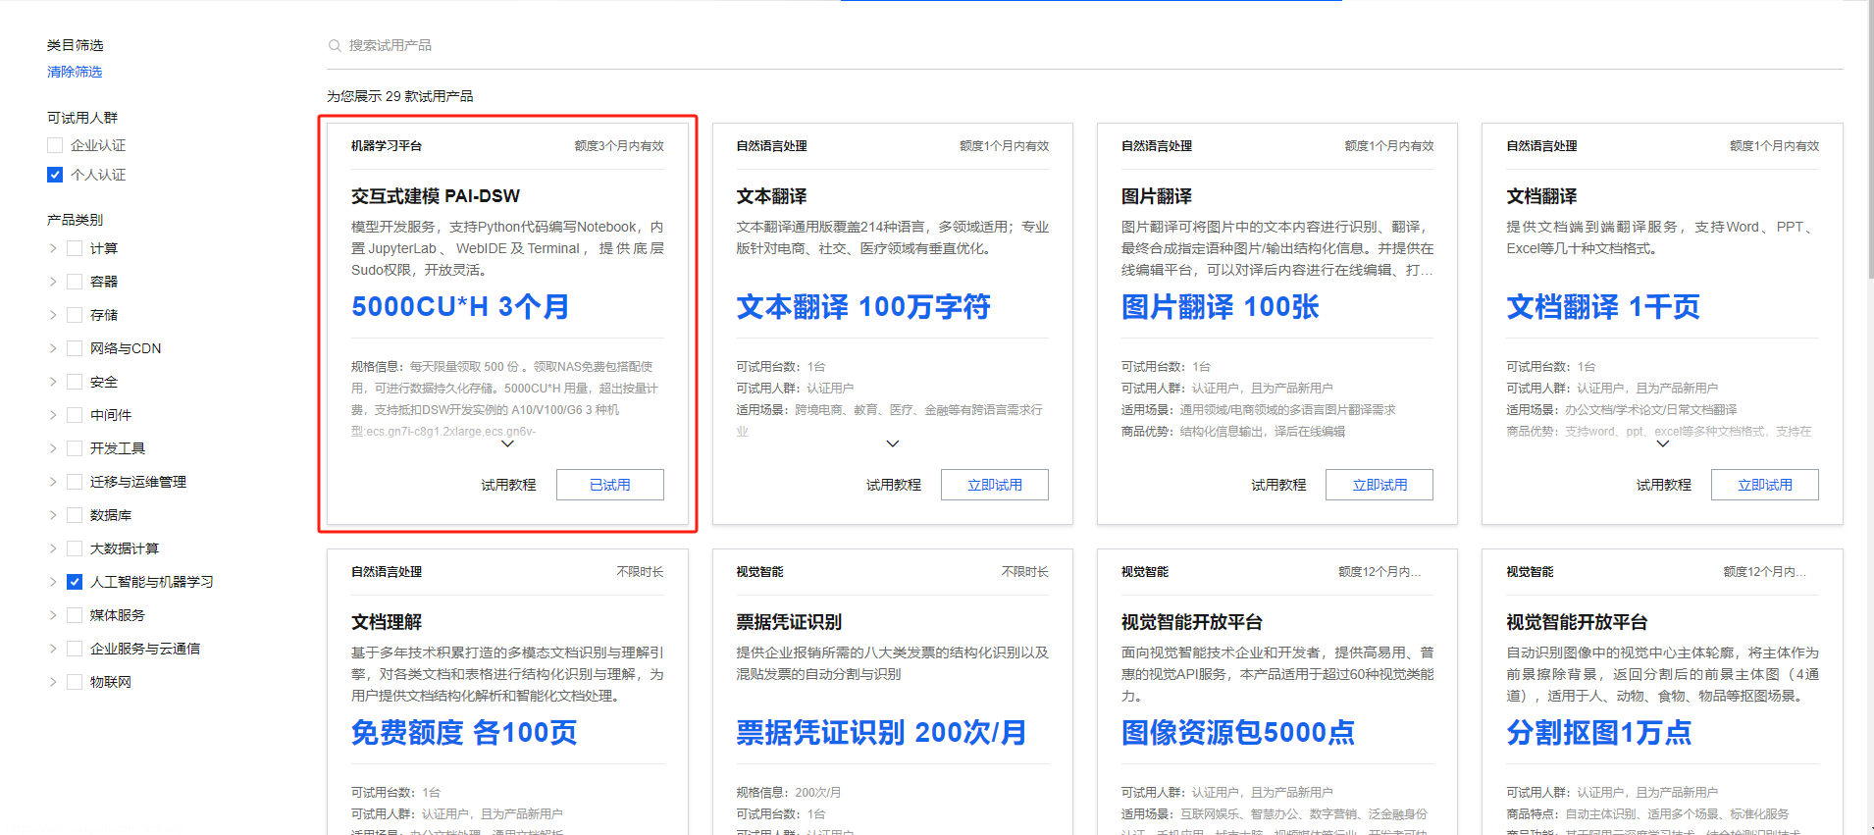
Task: Check the 媒体服务 category checkbox
Action: tap(75, 615)
